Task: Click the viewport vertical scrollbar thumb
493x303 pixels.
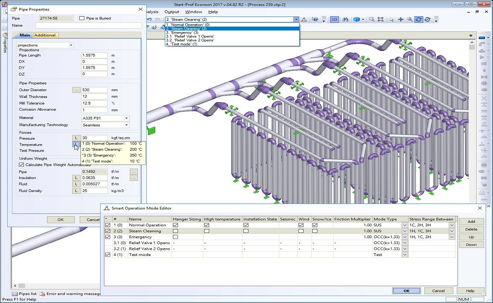Action: pos(472,47)
